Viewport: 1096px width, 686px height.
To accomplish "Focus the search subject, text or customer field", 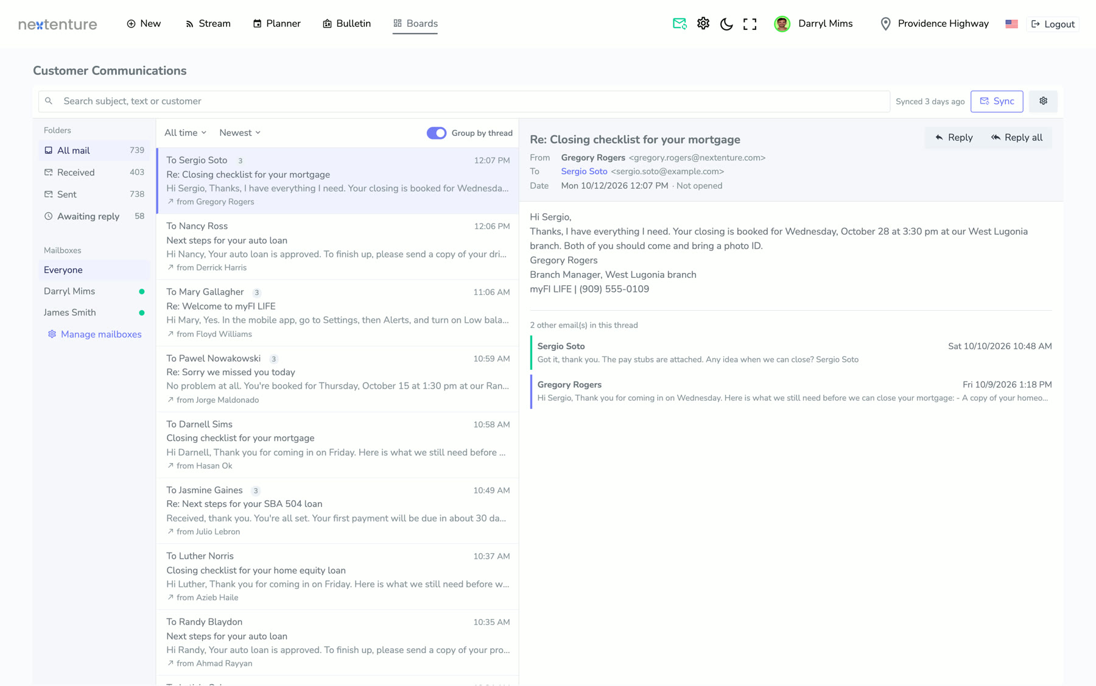I will 464,101.
